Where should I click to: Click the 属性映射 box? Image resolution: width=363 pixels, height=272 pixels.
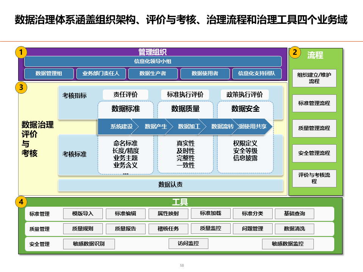click(168, 213)
